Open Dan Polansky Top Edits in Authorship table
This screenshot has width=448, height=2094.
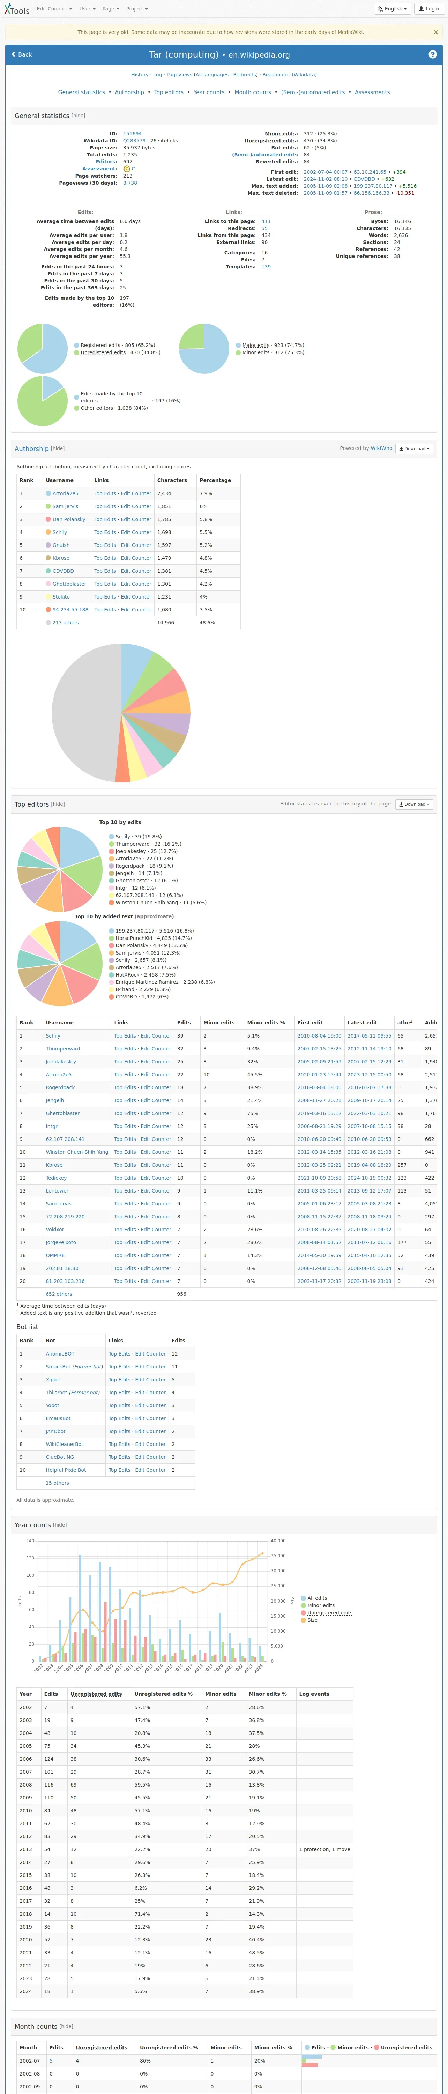(105, 519)
